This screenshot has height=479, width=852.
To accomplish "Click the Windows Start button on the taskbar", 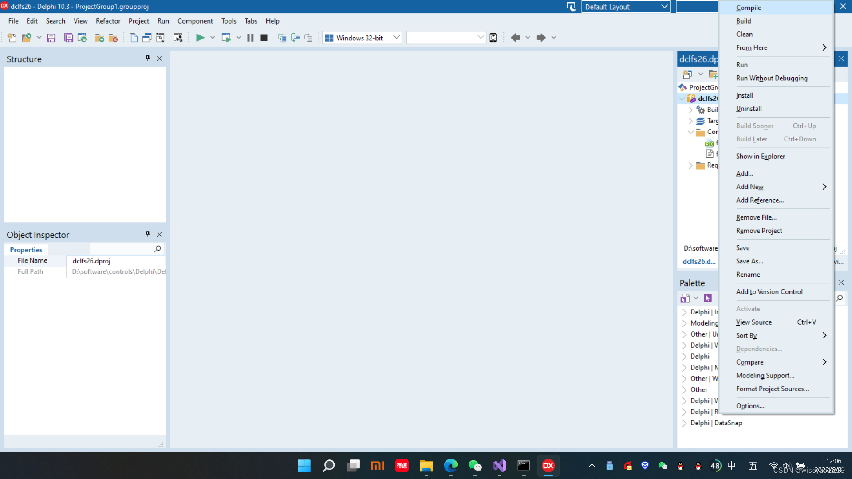I will tap(304, 466).
